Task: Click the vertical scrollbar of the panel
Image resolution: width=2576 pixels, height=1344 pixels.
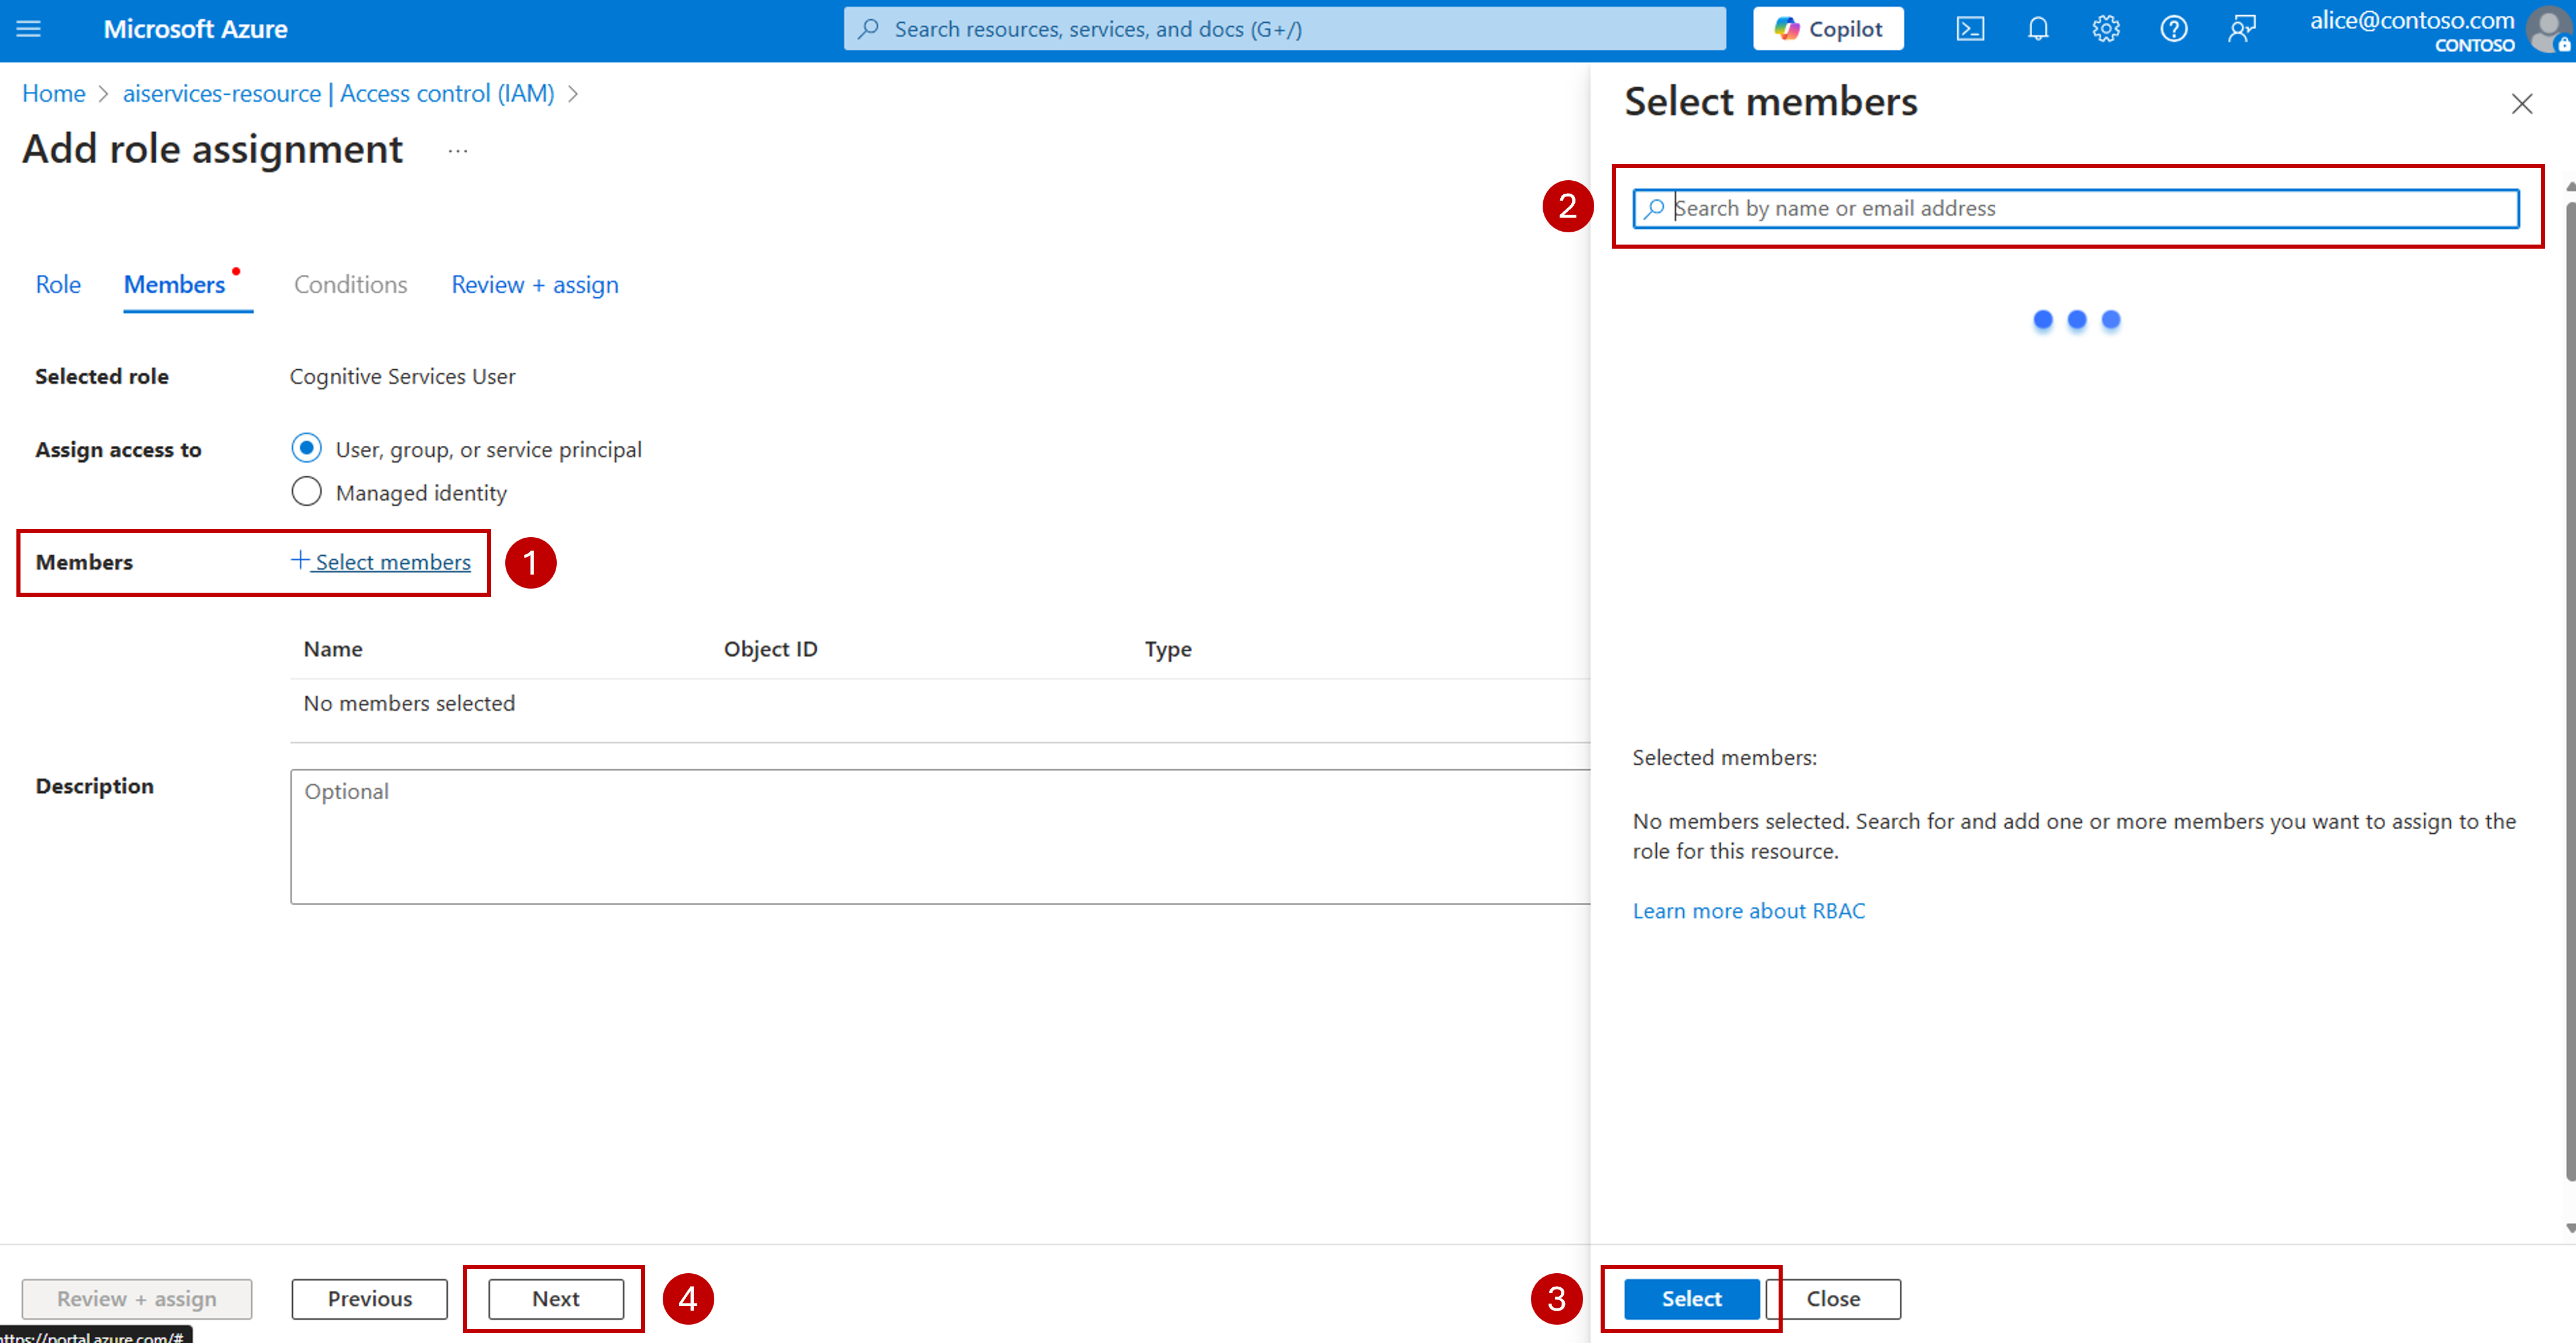Action: pos(2568,699)
